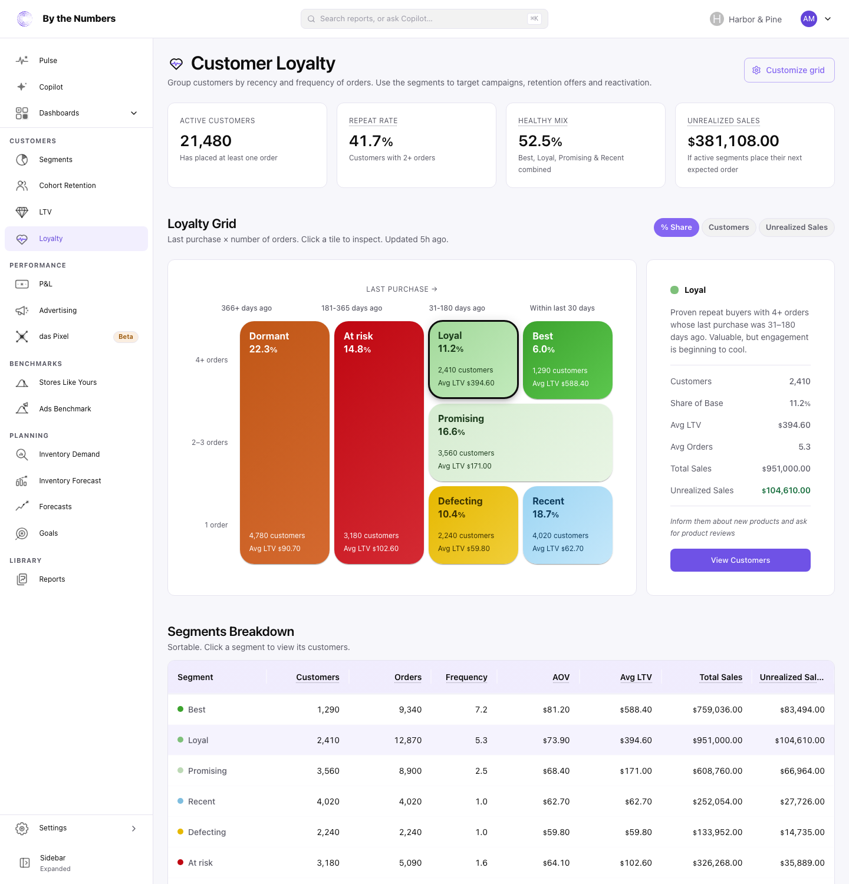
Task: Click the P&L money icon
Action: tap(22, 284)
